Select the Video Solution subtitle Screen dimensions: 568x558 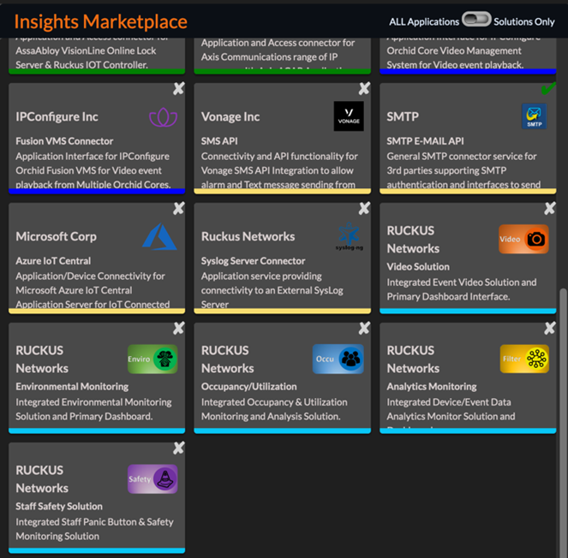pos(418,267)
